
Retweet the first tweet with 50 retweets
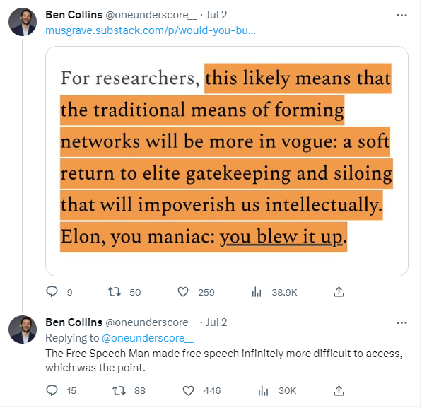click(115, 292)
